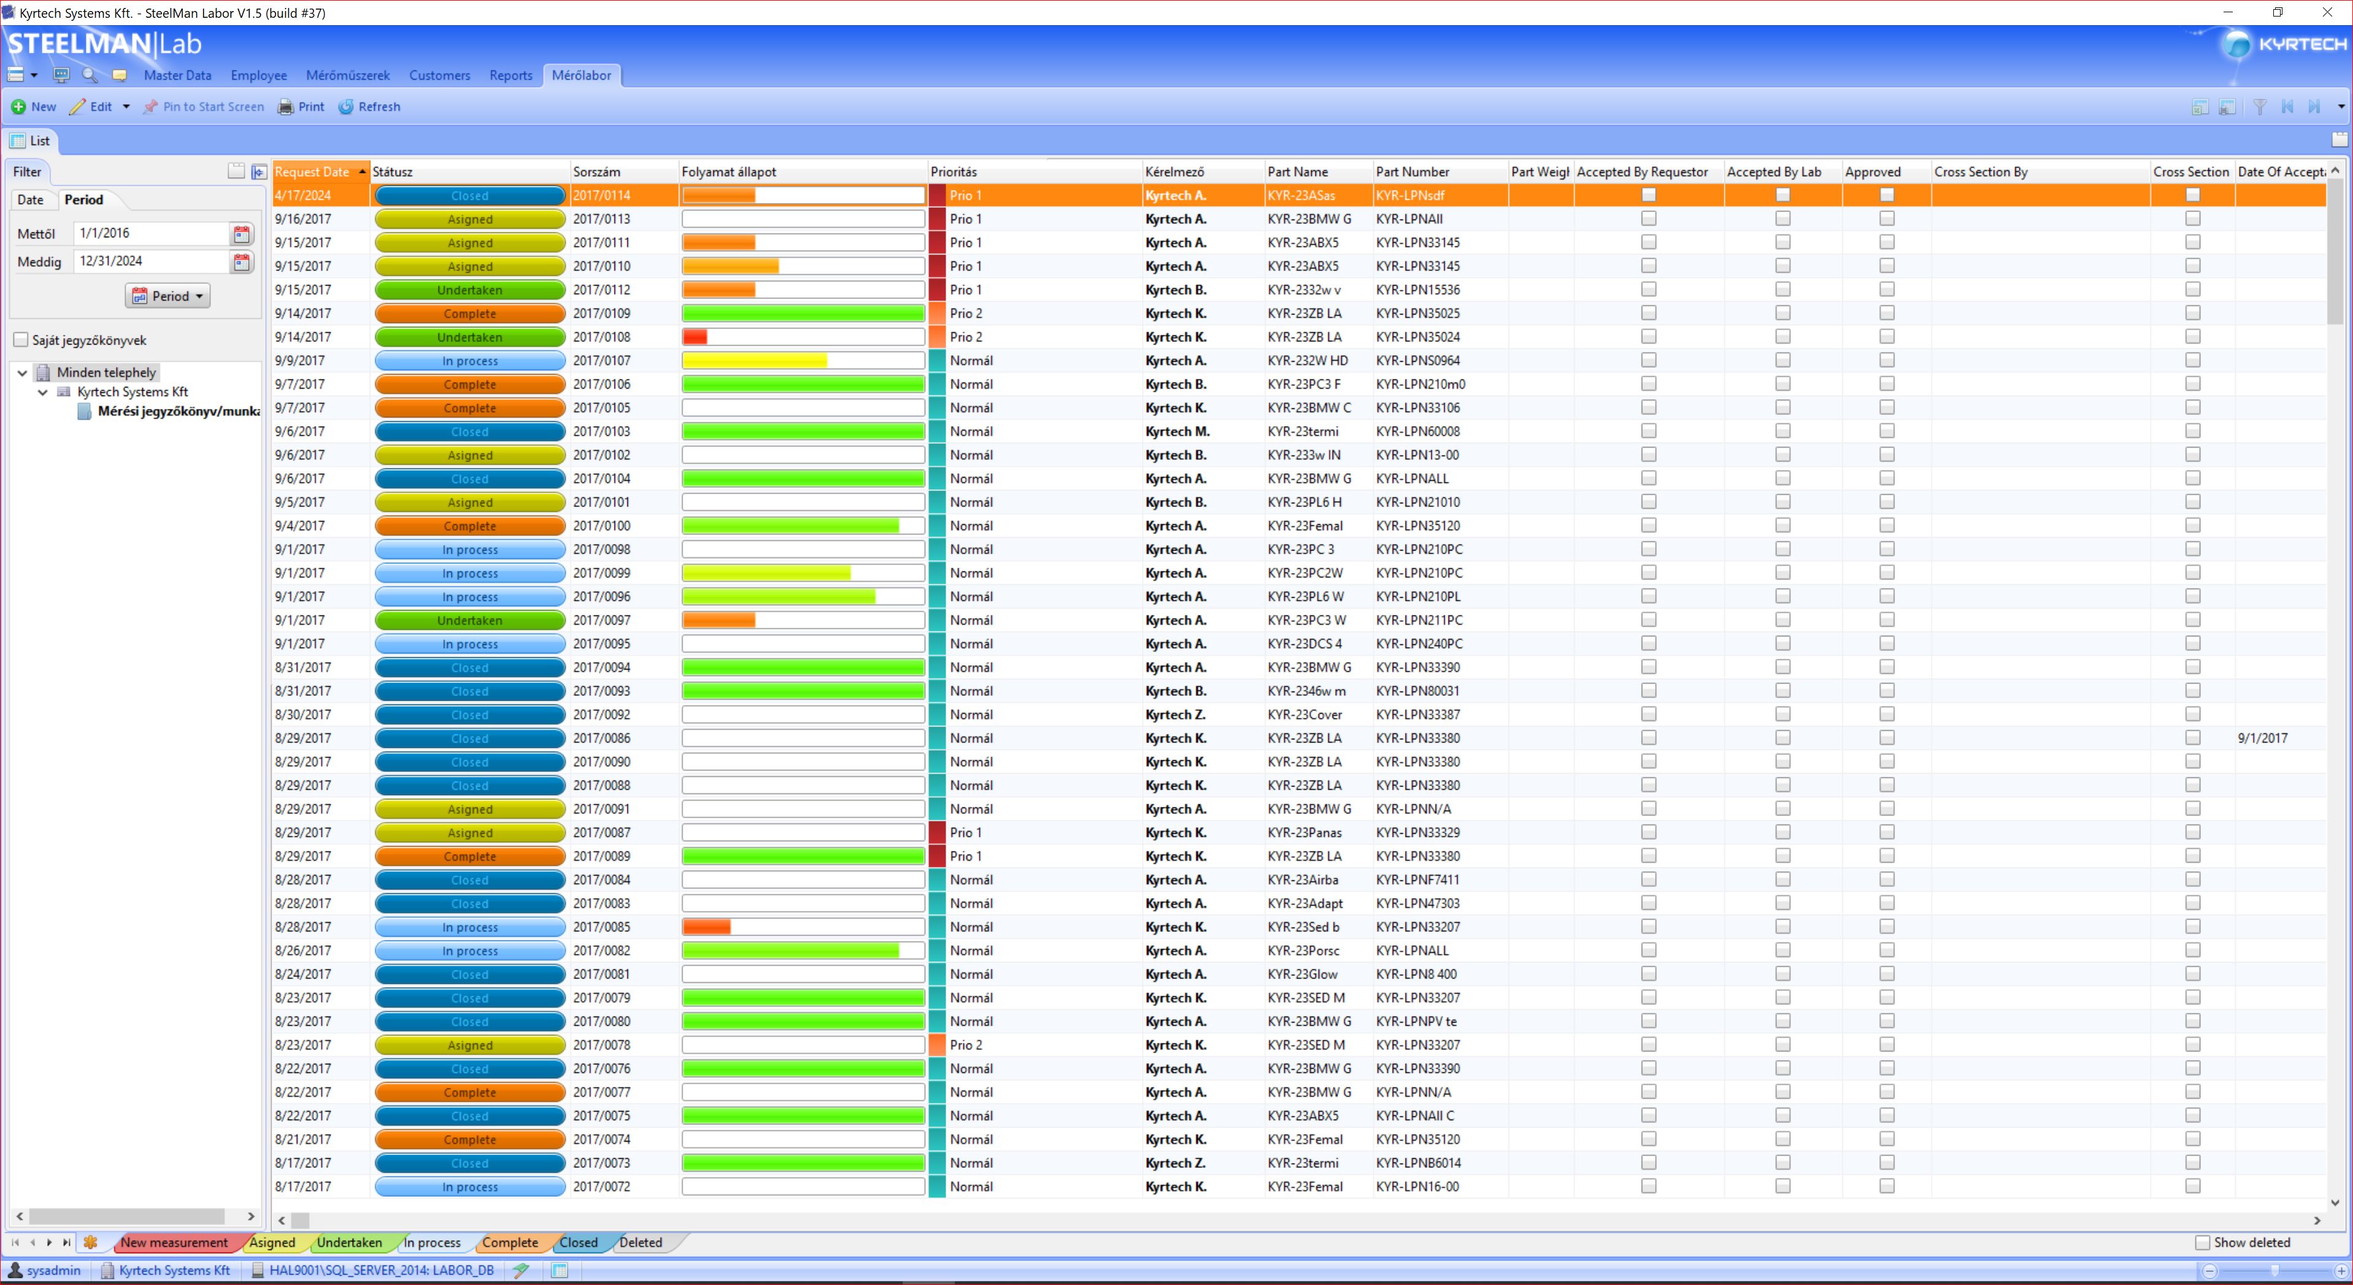Click the green New record icon
This screenshot has width=2353, height=1285.
pyautogui.click(x=18, y=107)
